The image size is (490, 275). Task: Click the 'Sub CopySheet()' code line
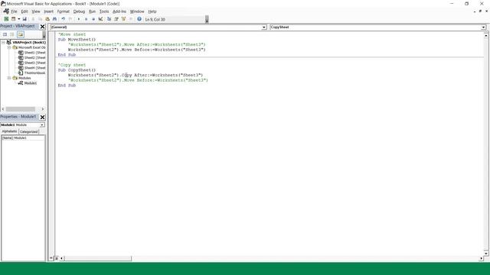click(77, 70)
